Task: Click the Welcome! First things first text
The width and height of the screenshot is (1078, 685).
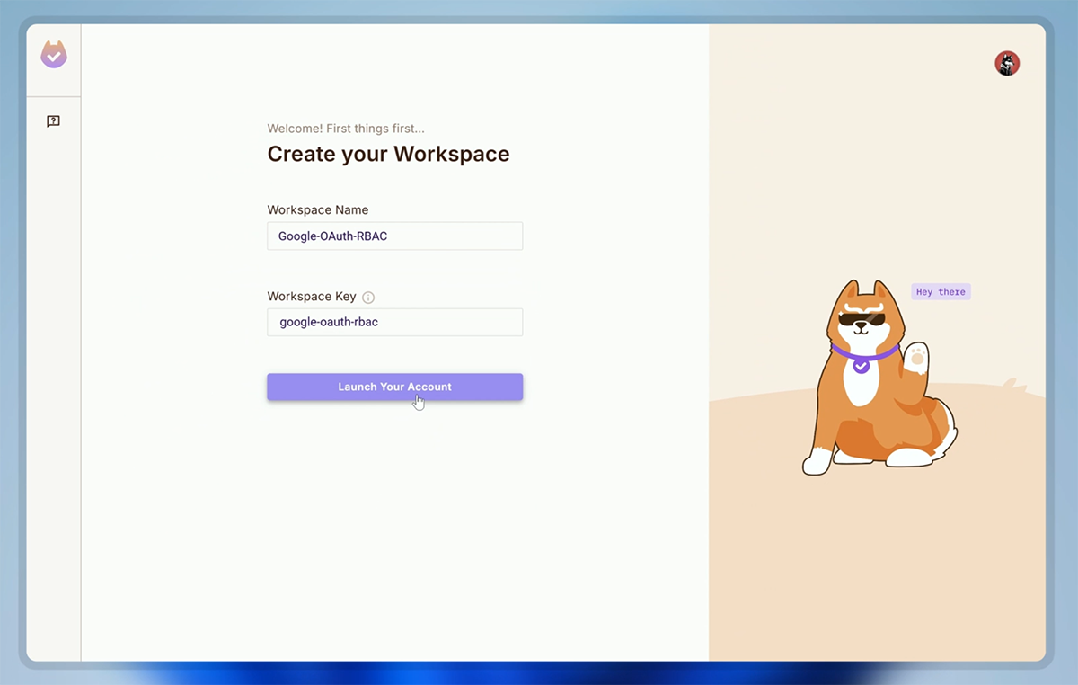Action: click(x=346, y=129)
